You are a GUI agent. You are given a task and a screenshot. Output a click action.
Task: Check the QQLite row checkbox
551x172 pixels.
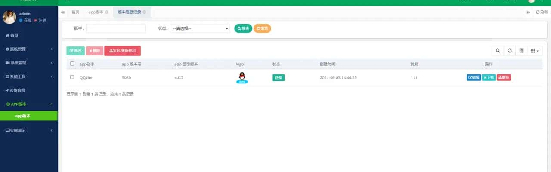click(x=72, y=77)
